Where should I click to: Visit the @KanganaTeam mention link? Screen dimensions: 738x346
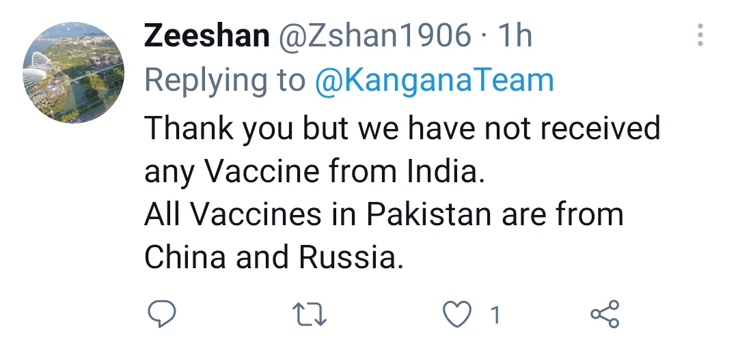[434, 80]
